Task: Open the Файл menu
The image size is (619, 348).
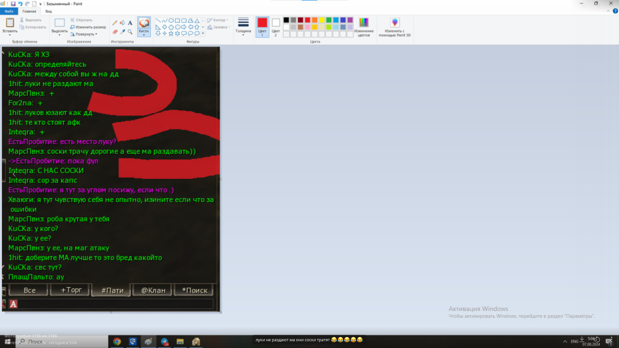Action: coord(9,11)
